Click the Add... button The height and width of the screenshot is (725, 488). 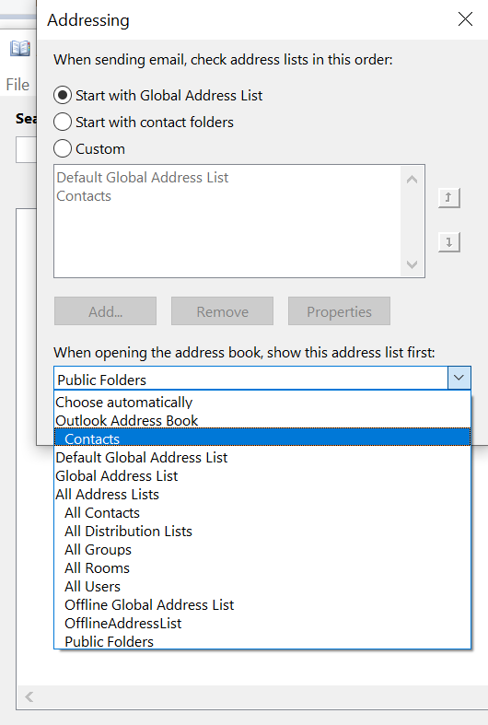pos(105,311)
